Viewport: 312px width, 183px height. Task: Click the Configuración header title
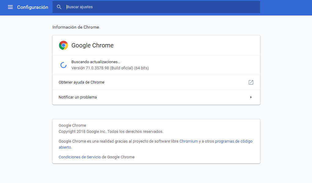coord(33,7)
